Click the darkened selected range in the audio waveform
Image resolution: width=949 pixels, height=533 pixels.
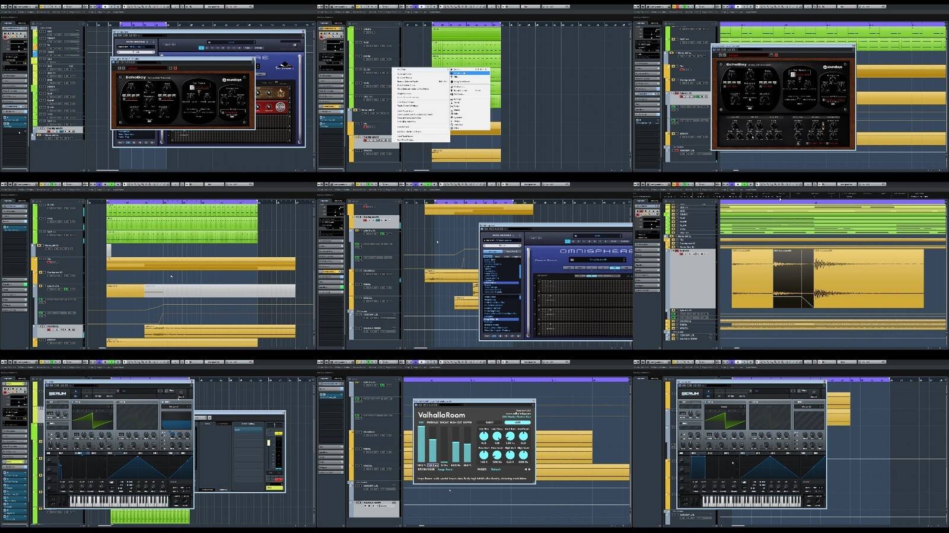point(793,279)
